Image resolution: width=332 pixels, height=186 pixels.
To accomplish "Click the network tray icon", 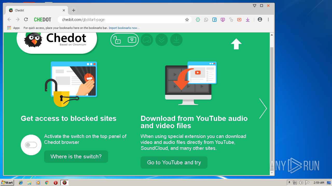I will click(295, 183).
